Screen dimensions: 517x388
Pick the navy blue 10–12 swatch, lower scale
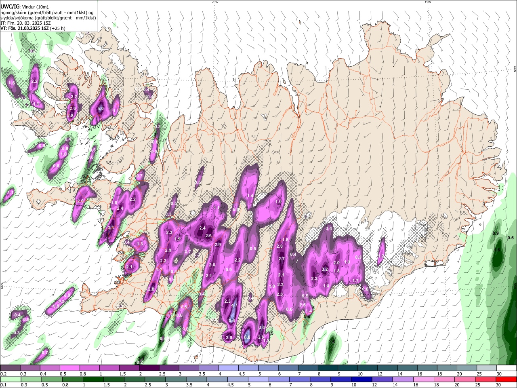362,379
